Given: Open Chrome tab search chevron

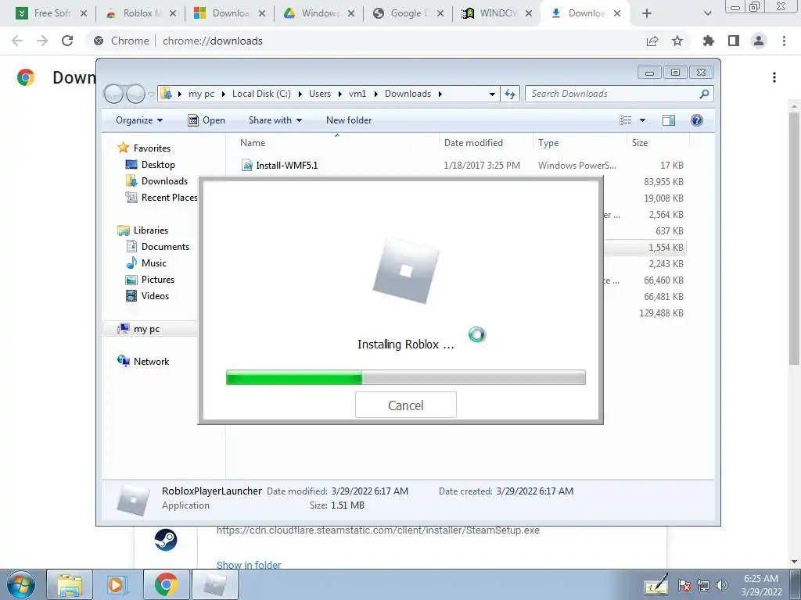Looking at the screenshot, I should (x=707, y=14).
